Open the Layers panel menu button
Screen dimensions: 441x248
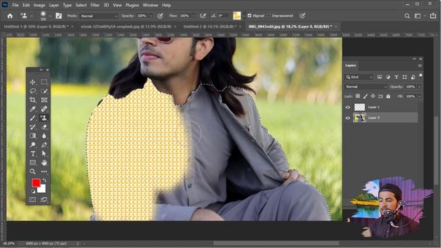[x=420, y=65]
